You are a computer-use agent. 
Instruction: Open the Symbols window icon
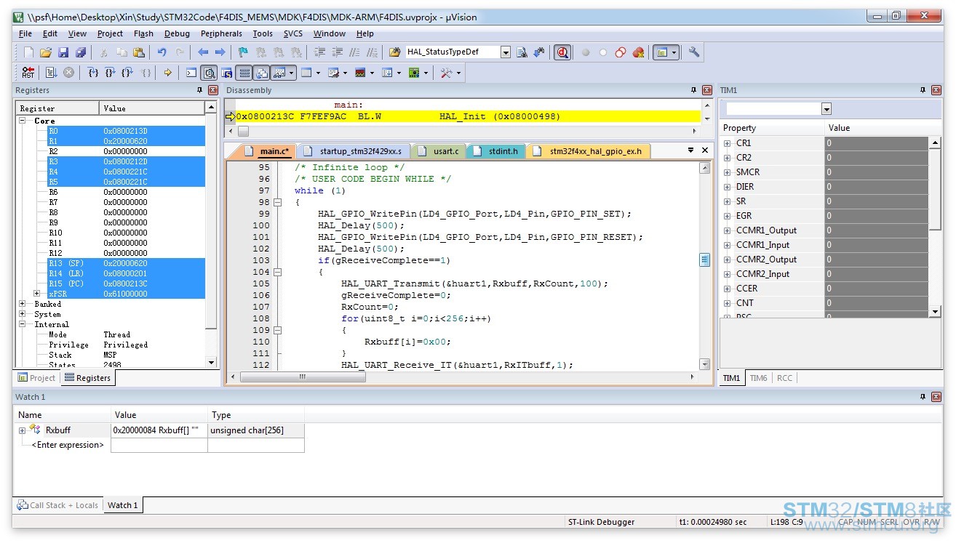[226, 73]
